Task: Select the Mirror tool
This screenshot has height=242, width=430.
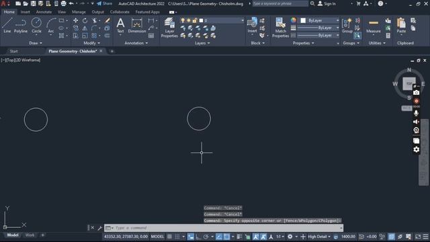Action: tap(85, 28)
